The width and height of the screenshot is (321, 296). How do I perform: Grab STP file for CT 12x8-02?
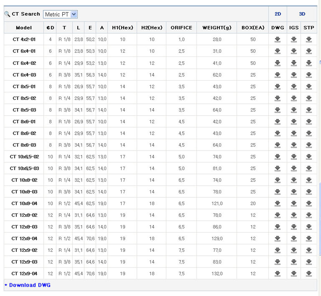pyautogui.click(x=309, y=215)
